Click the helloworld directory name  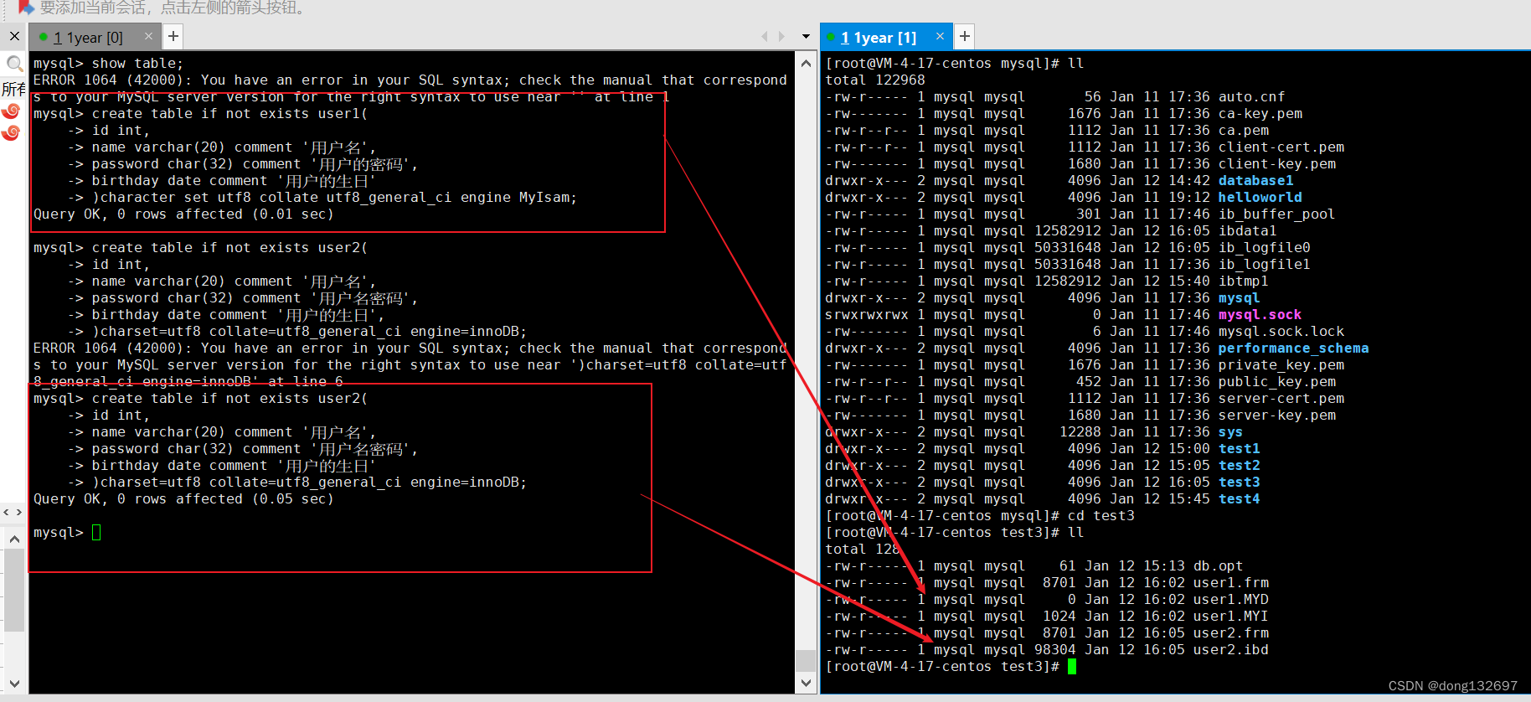(1260, 198)
